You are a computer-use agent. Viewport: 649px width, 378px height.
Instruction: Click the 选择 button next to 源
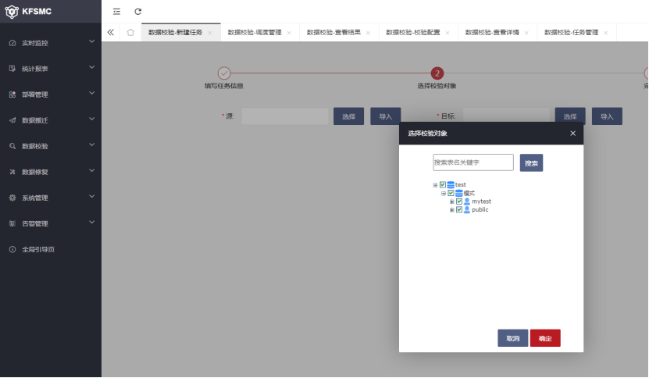tap(348, 116)
